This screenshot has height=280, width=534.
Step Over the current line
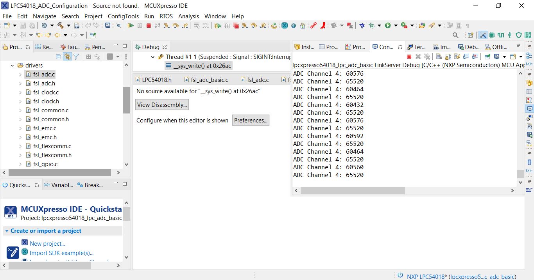pyautogui.click(x=175, y=25)
